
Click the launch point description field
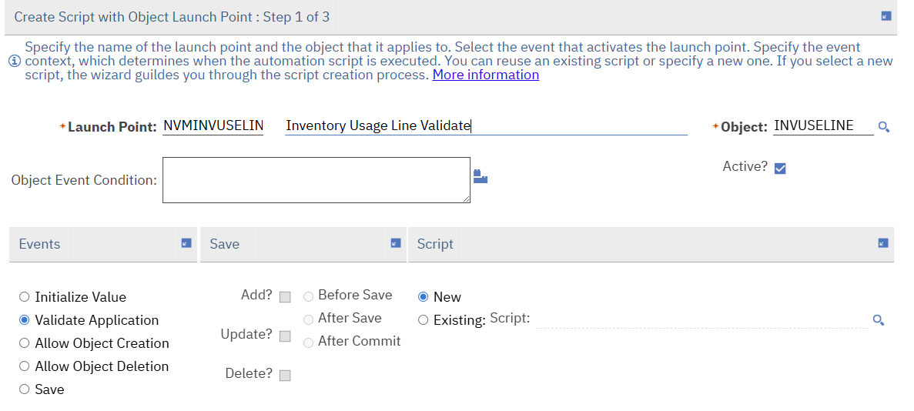(x=485, y=126)
